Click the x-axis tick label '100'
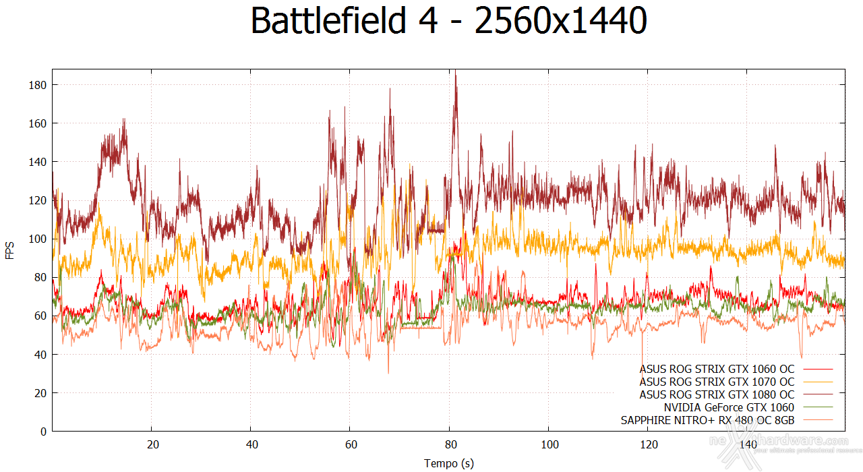 549,444
